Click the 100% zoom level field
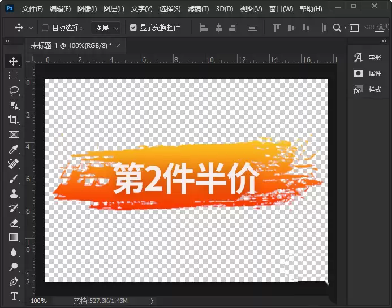 (39, 301)
